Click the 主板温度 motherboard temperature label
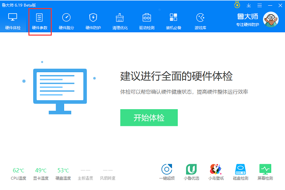Image resolution: width=285 pixels, height=190 pixels. (85, 178)
